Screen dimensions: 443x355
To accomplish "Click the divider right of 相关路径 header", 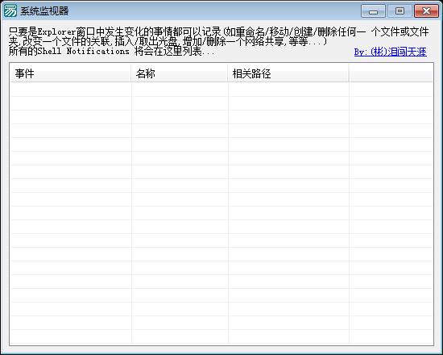I will click(349, 73).
